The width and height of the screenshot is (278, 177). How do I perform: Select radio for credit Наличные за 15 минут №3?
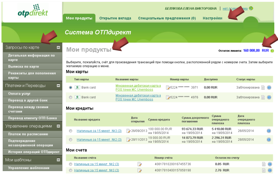(x=70, y=131)
